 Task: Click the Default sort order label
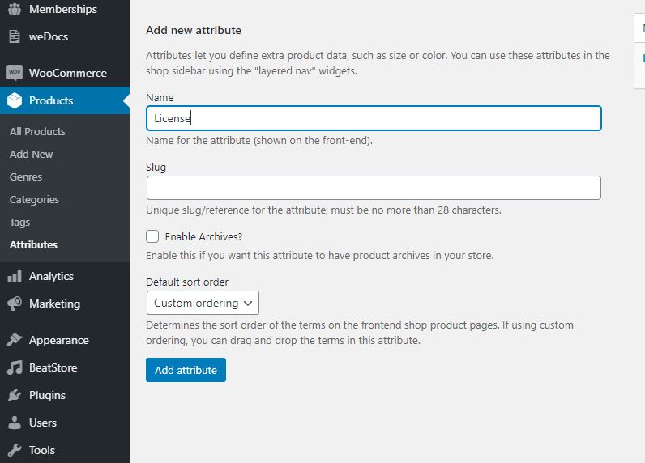187,282
